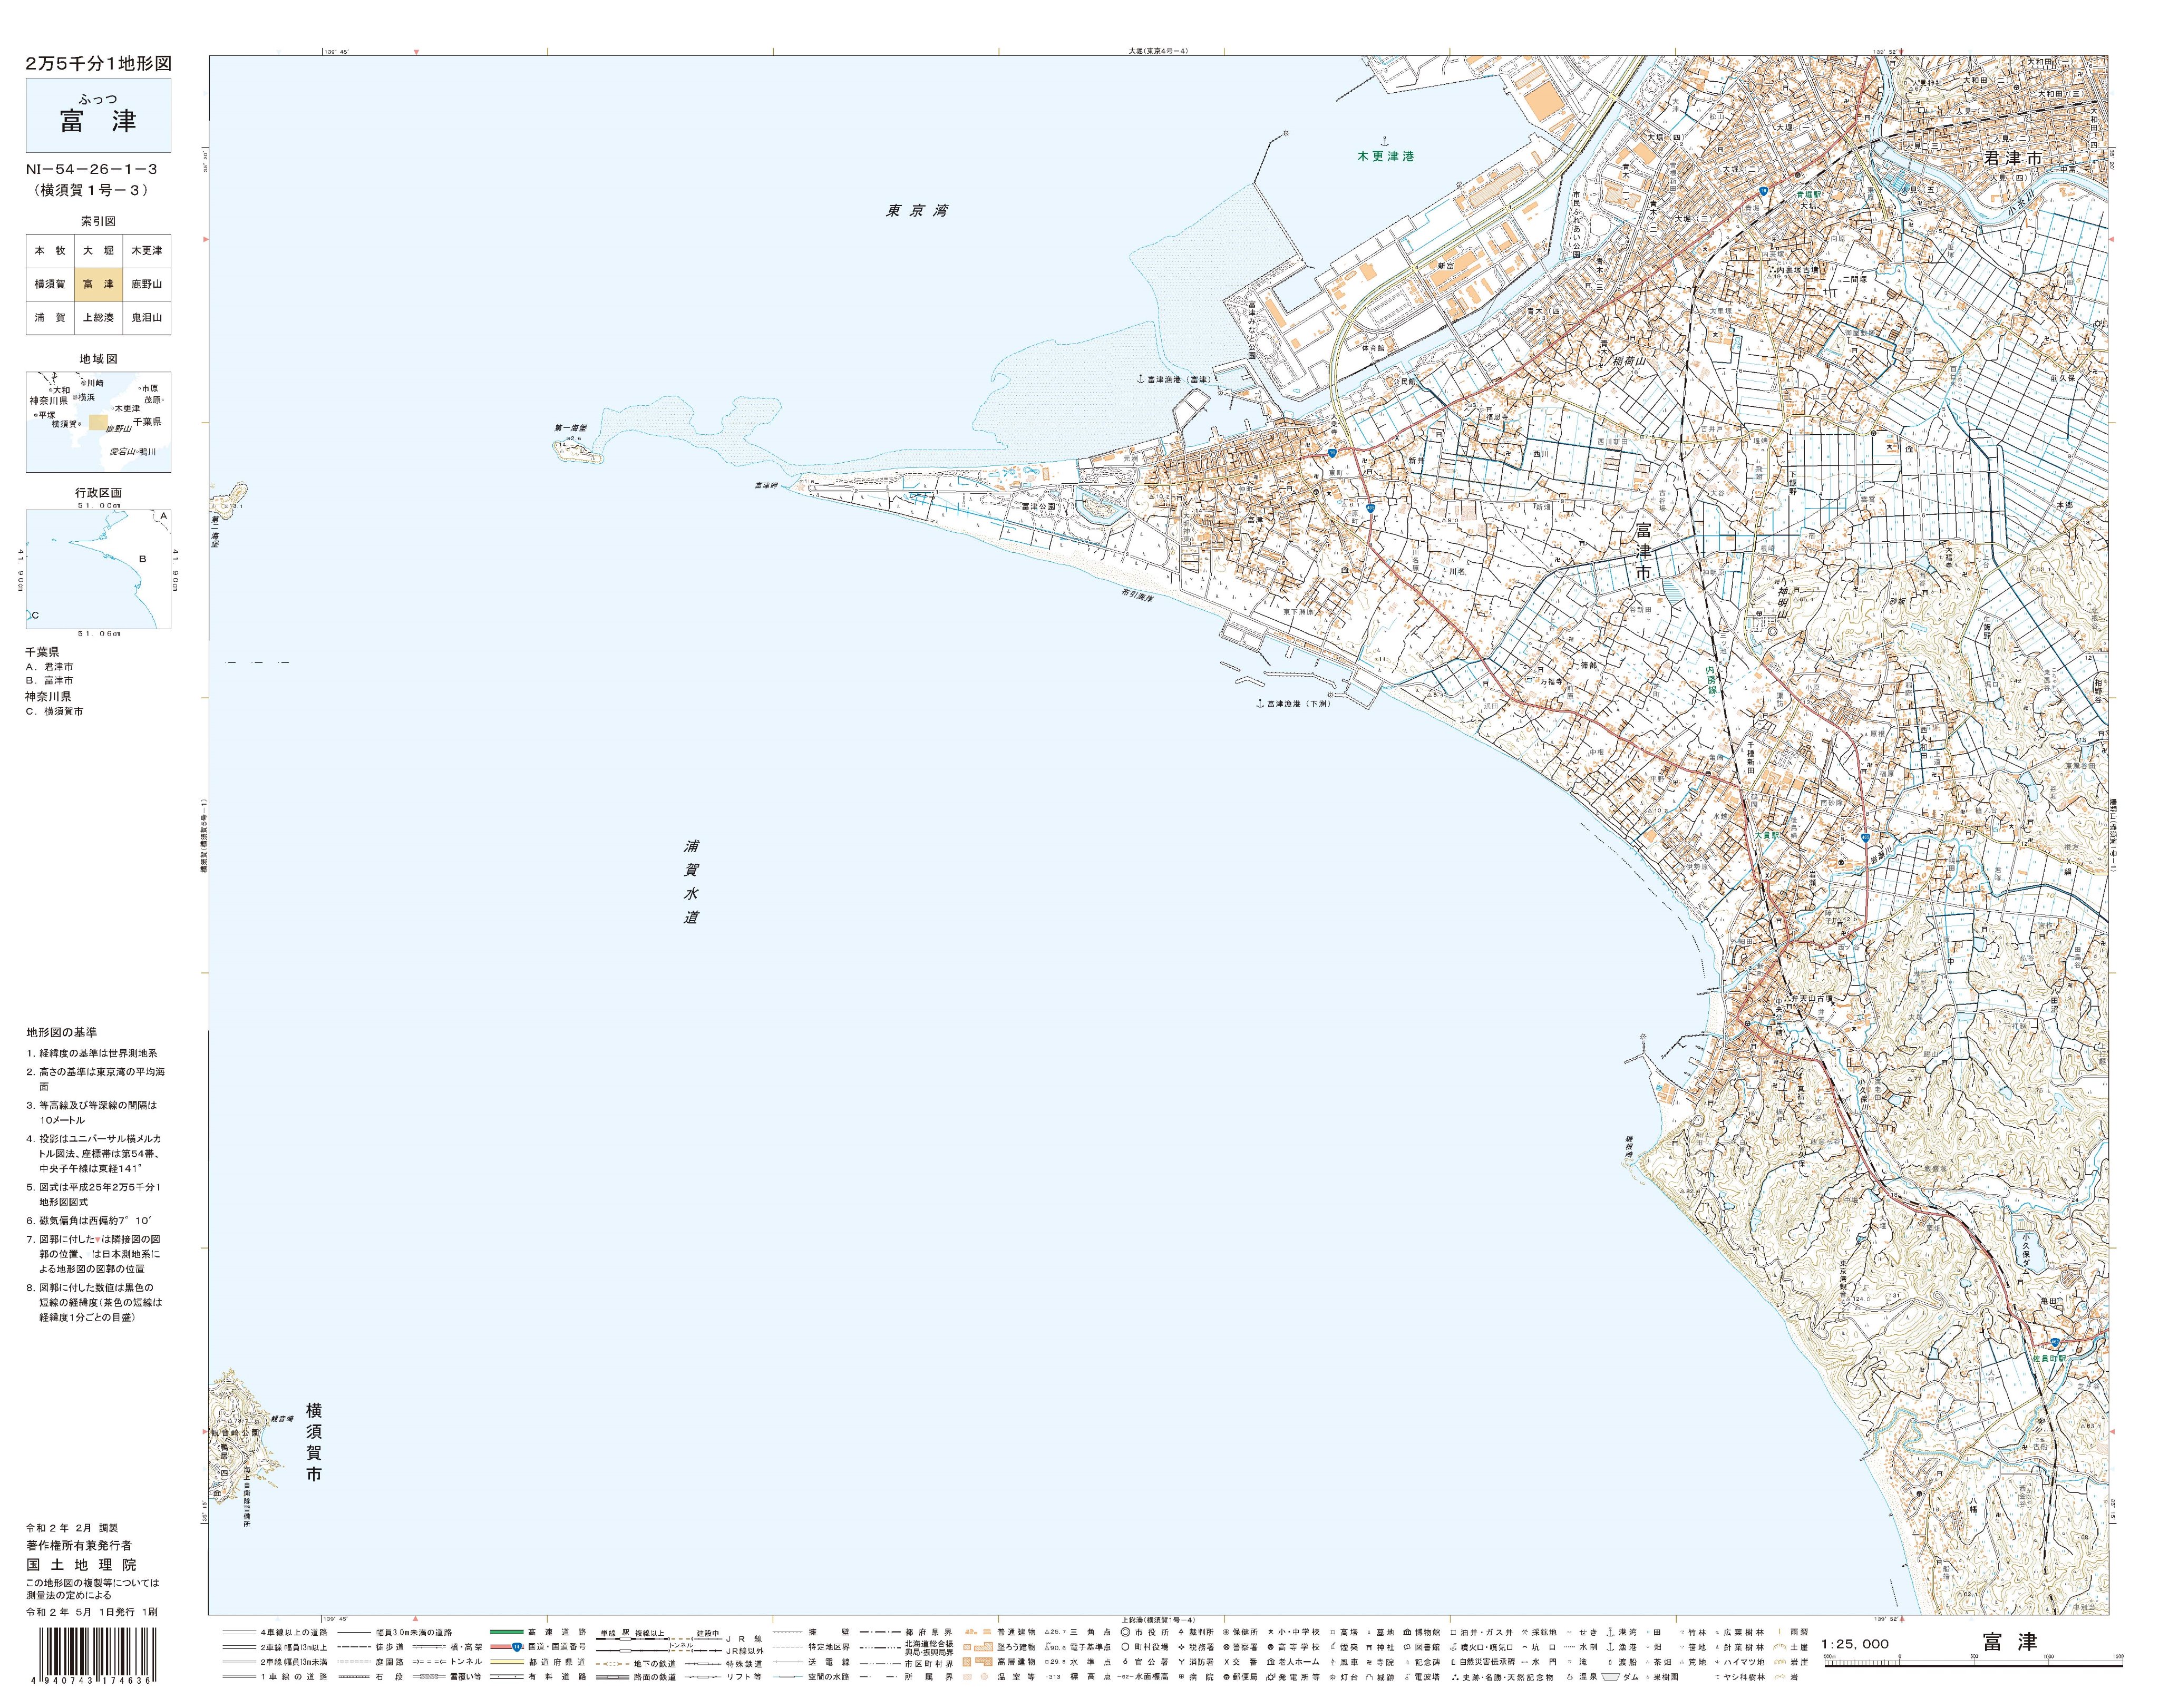Click the hot spring (温泉) symbol in legend
The height and width of the screenshot is (1708, 2159).
tap(1570, 1677)
